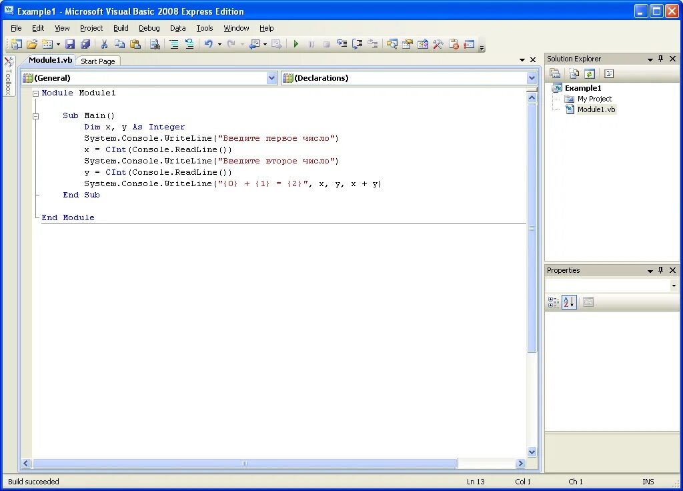This screenshot has width=683, height=491.
Task: Uncomment the selected lines icon
Action: pyautogui.click(x=189, y=44)
